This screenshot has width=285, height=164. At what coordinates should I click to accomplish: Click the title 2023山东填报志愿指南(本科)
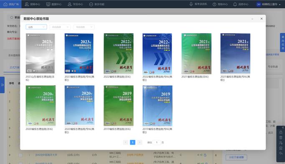click(40, 78)
